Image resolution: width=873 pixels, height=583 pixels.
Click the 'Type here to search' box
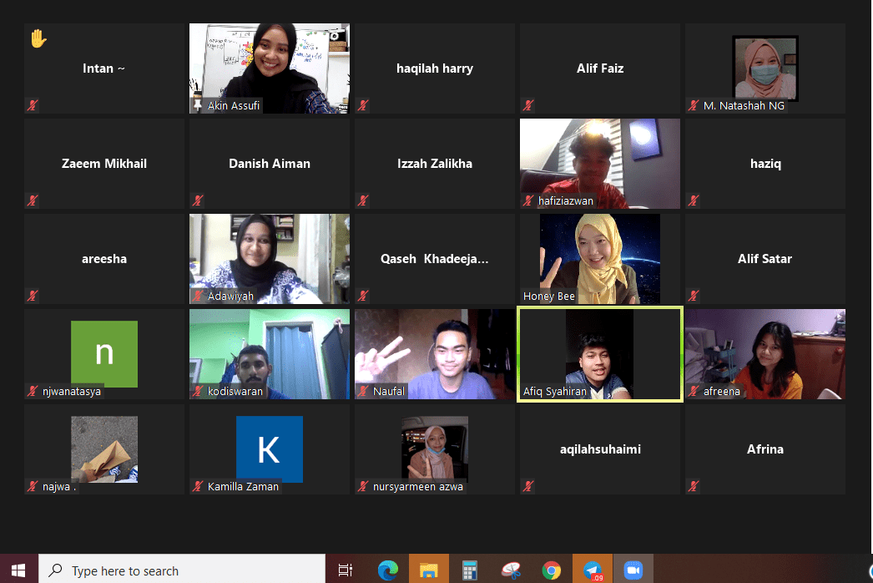[x=184, y=570]
